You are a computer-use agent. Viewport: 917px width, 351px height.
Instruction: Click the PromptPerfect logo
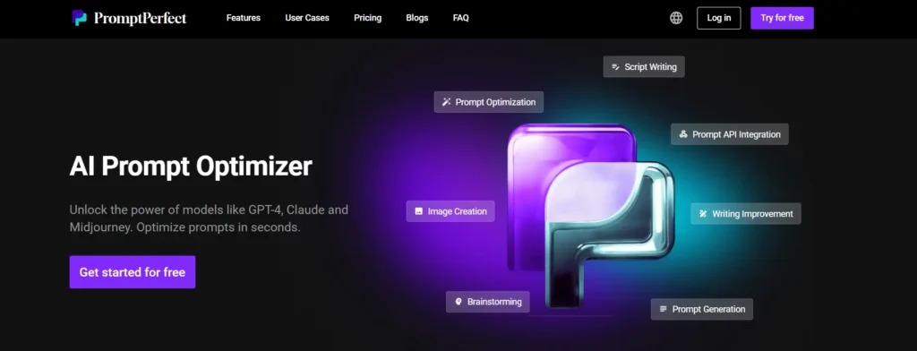point(129,18)
